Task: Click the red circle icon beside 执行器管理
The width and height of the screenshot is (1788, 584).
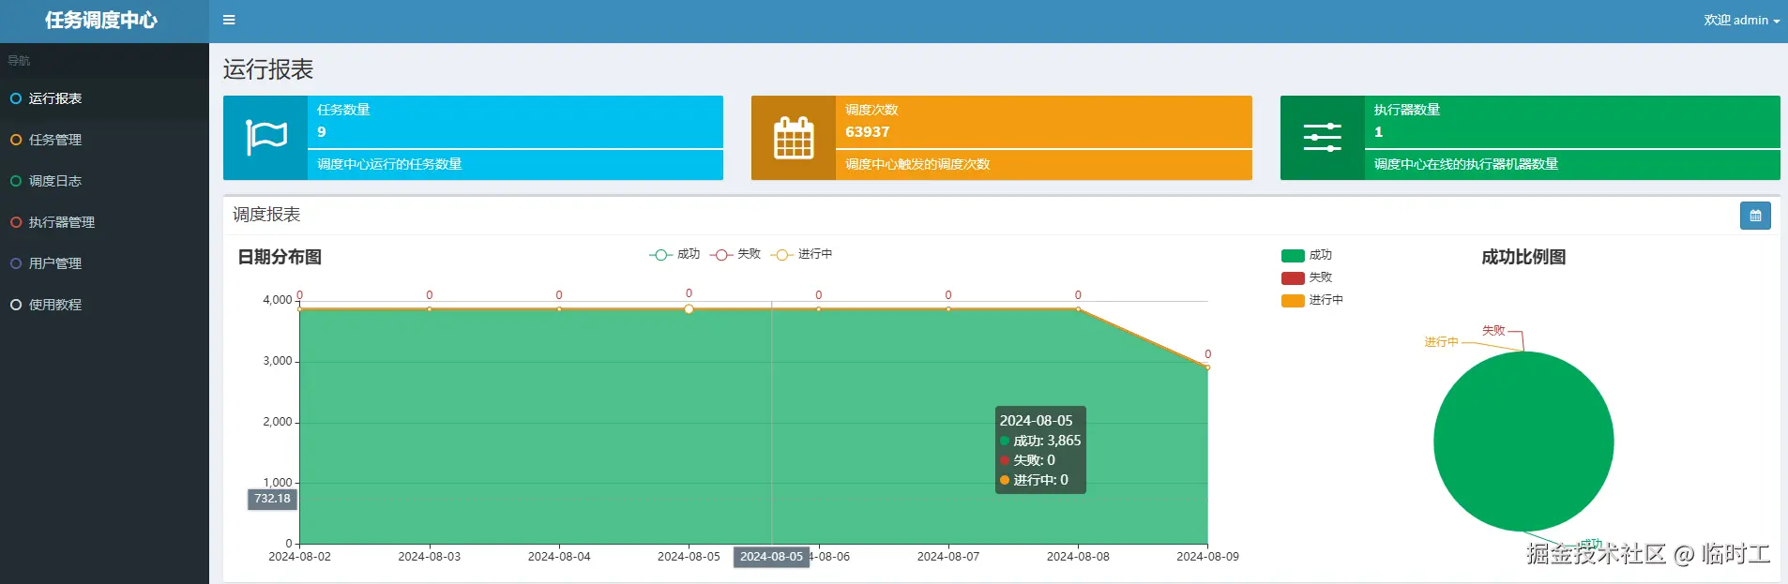Action: pyautogui.click(x=16, y=222)
